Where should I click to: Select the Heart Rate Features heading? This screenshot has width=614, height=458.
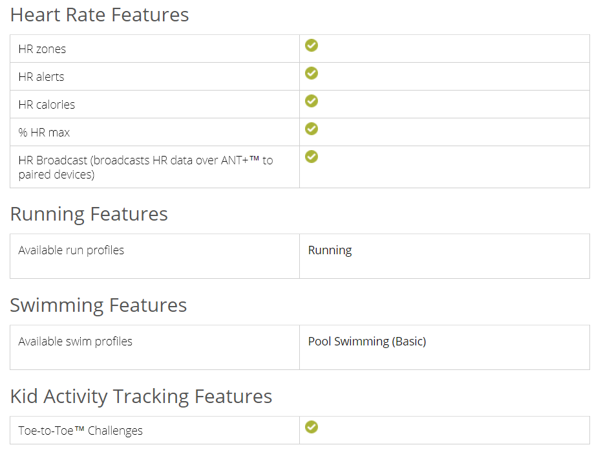[x=100, y=15]
